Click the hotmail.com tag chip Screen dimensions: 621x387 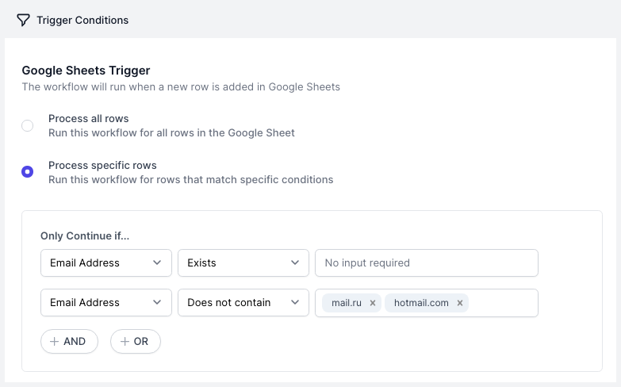pyautogui.click(x=421, y=303)
